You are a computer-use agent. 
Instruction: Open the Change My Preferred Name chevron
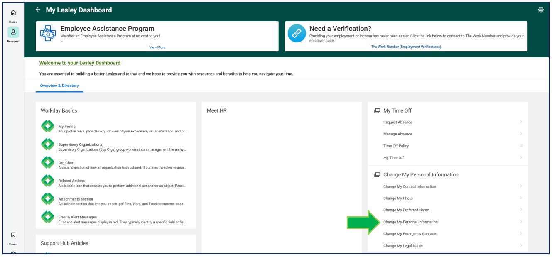(x=521, y=210)
